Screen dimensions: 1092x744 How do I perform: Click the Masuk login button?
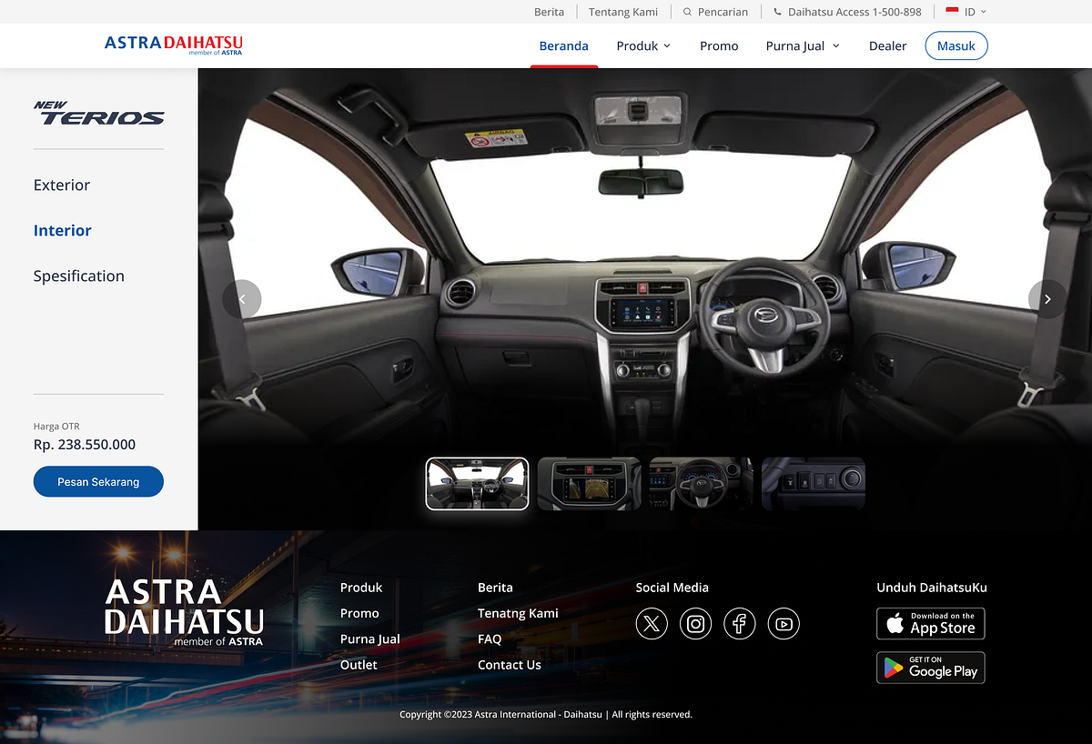[x=956, y=45]
